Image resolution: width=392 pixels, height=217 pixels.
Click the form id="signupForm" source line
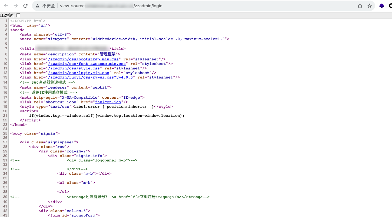click(x=74, y=215)
